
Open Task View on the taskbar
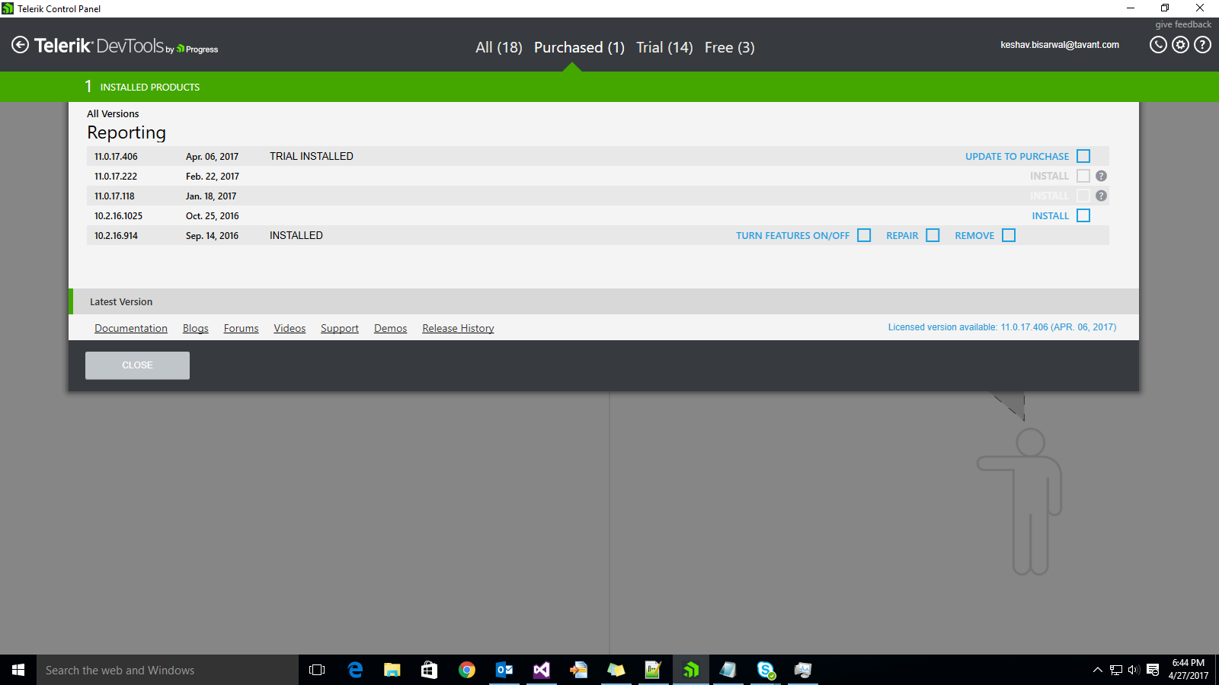pos(317,670)
